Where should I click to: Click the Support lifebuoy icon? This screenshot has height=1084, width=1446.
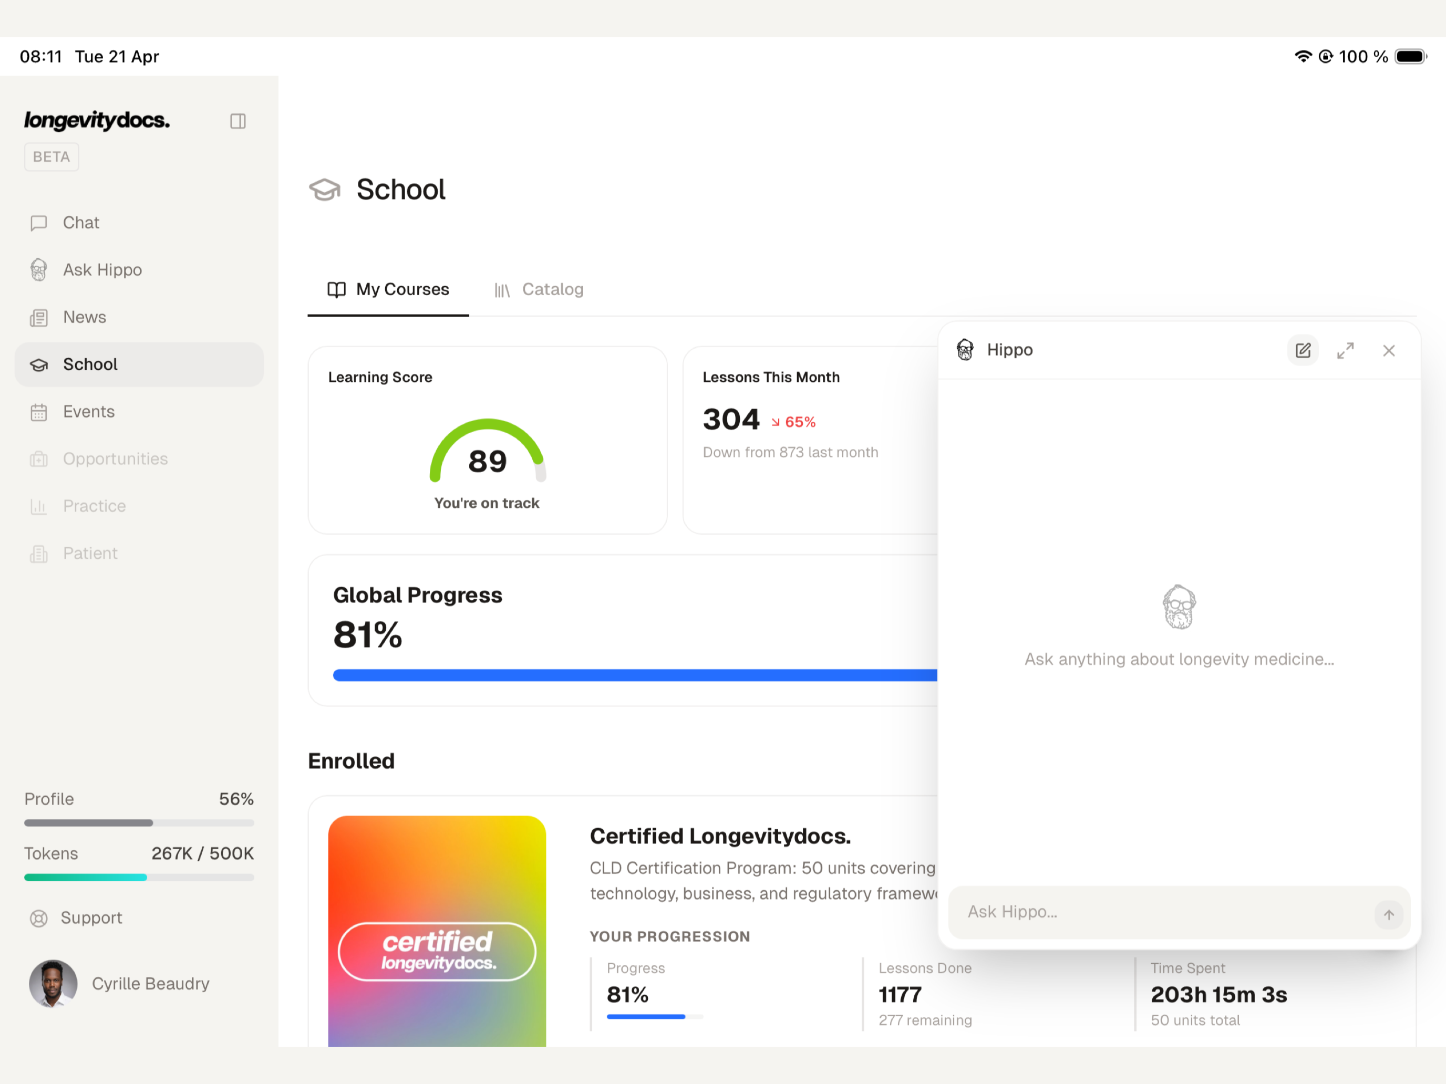38,919
